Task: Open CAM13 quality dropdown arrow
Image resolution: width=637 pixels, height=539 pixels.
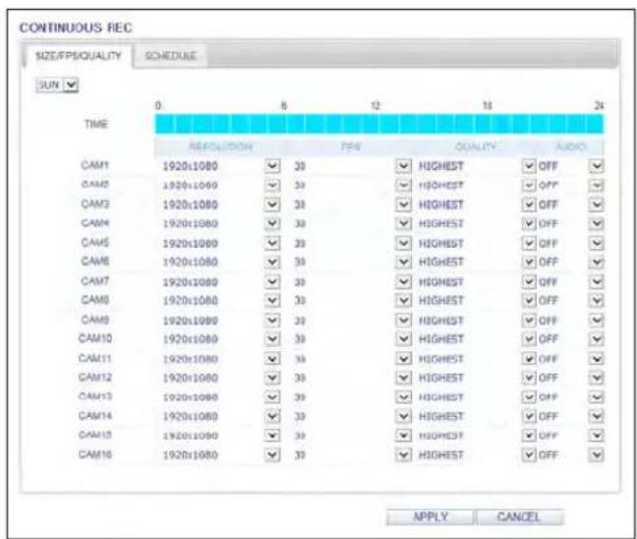Action: (529, 396)
